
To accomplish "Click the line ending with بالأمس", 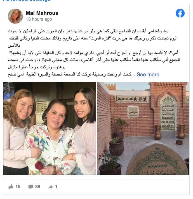I will [14, 46].
